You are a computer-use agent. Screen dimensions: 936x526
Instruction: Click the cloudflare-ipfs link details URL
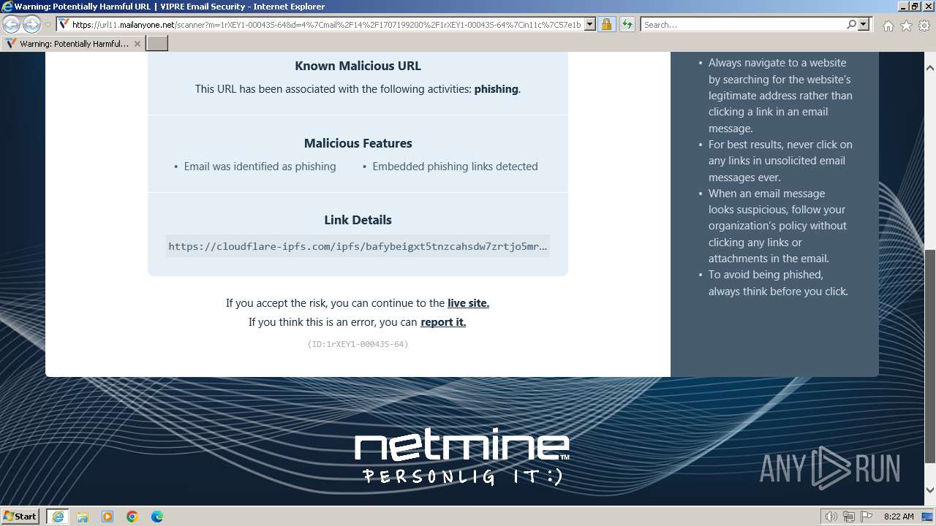(x=358, y=246)
